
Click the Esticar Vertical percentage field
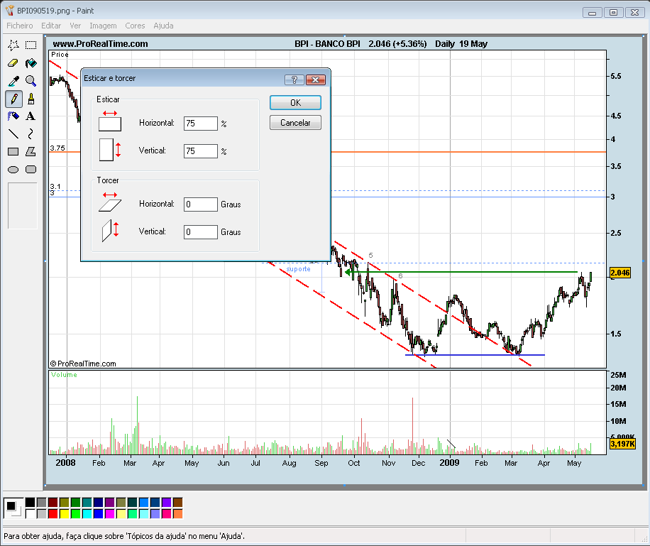[x=201, y=151]
